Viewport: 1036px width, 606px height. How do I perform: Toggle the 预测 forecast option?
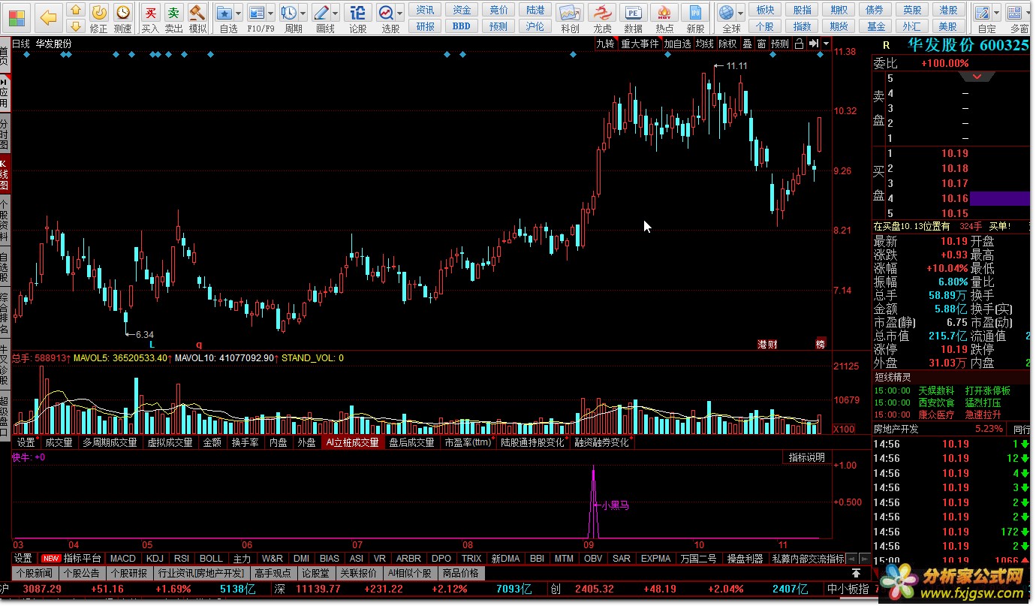(x=780, y=44)
